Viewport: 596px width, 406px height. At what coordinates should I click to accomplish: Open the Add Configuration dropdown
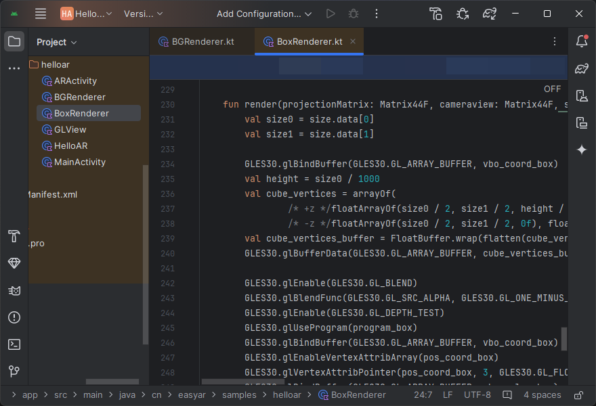coord(264,14)
